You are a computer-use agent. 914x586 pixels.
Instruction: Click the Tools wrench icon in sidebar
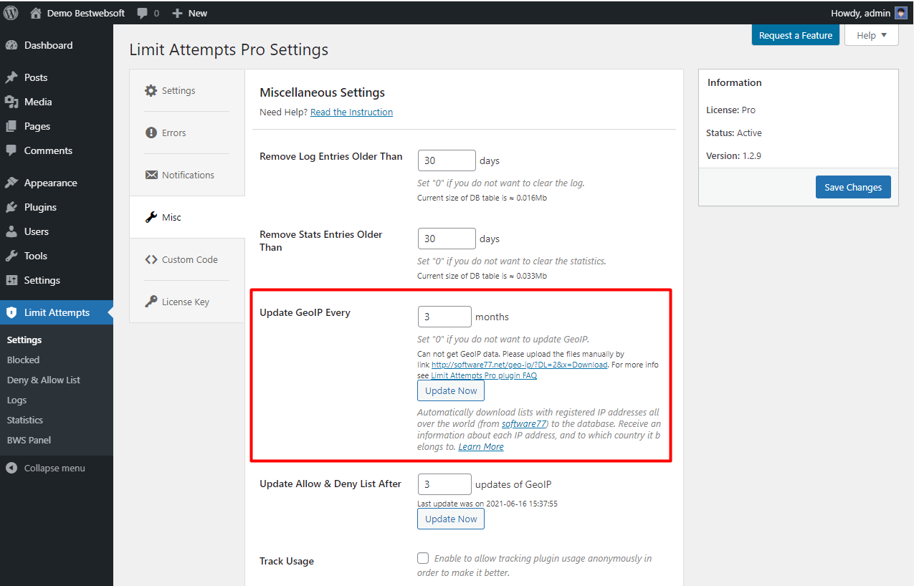click(11, 256)
